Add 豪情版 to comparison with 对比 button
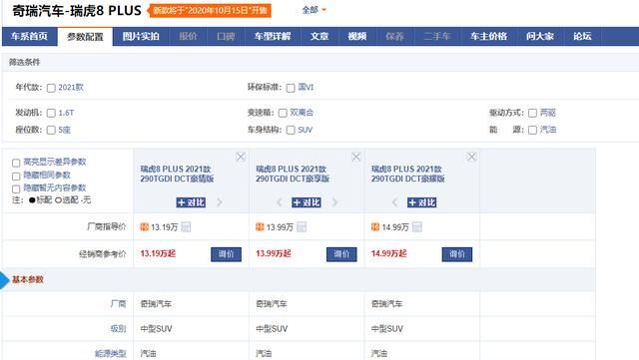 (x=191, y=202)
